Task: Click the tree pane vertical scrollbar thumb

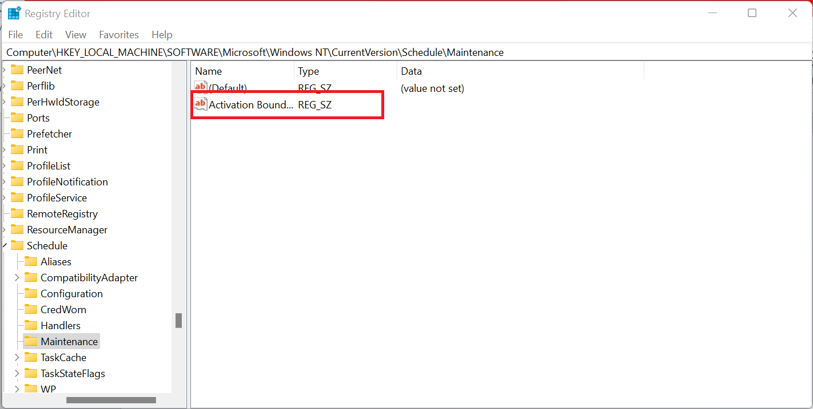Action: pyautogui.click(x=178, y=321)
